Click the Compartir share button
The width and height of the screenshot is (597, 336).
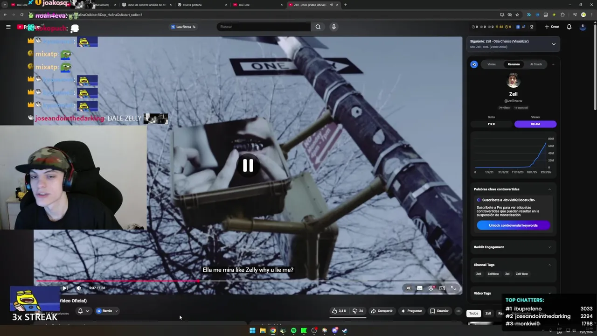[382, 311]
